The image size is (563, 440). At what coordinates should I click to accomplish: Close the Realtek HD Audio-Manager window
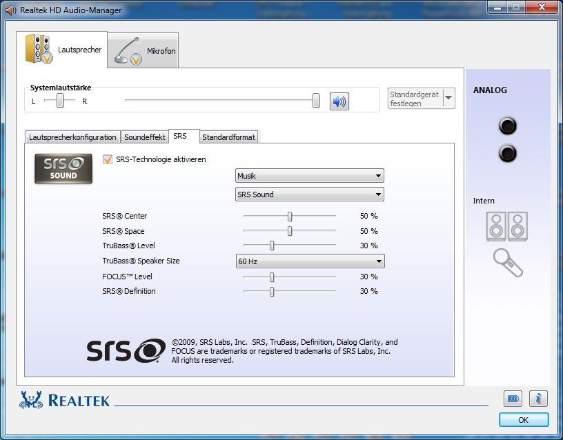[542, 7]
